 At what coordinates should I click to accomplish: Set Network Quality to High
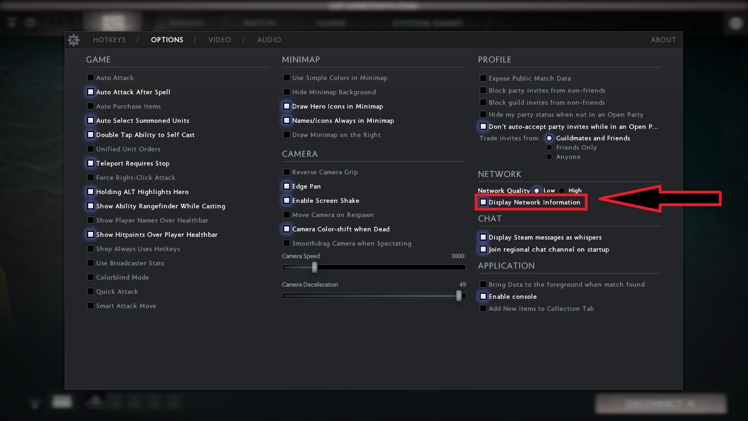click(562, 191)
